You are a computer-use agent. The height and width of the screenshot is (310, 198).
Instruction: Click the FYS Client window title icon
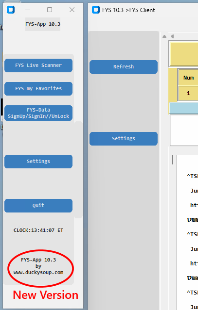coord(96,10)
